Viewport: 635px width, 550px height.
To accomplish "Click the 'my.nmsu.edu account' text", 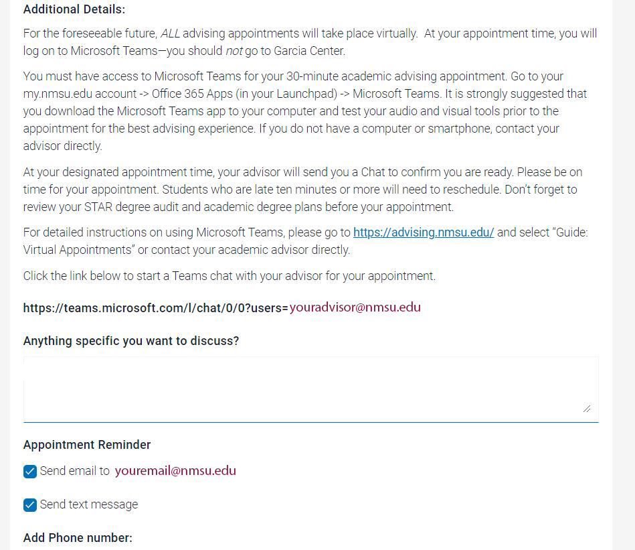I will [80, 94].
